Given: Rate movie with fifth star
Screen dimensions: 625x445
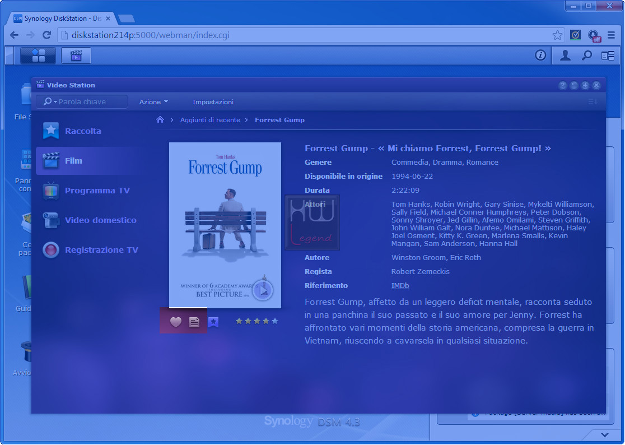Looking at the screenshot, I should click(275, 321).
